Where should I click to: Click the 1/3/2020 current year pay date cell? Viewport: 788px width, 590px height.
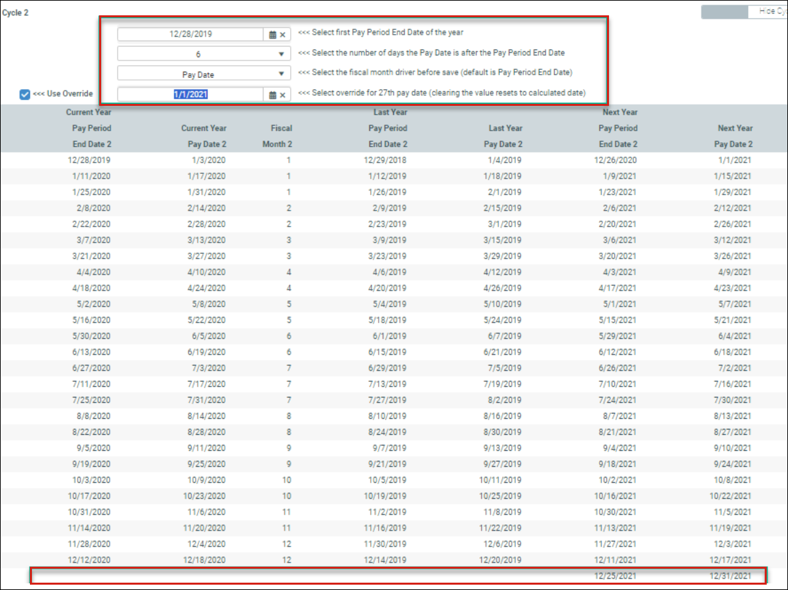click(208, 160)
